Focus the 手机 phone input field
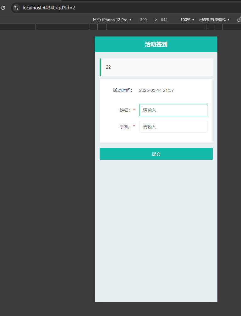 173,127
